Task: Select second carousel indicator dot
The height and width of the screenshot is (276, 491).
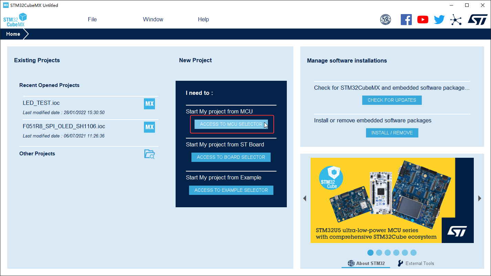Action: point(379,253)
